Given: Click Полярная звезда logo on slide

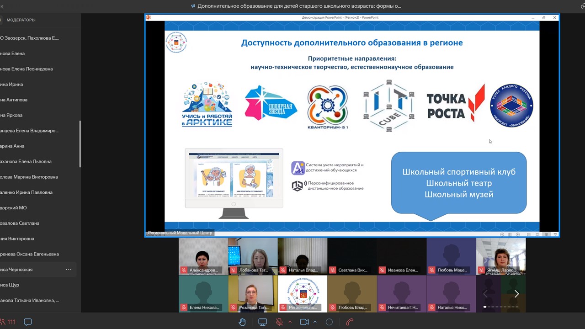Looking at the screenshot, I should tap(271, 103).
